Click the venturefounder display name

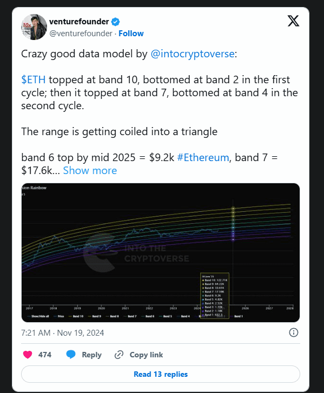tap(79, 22)
